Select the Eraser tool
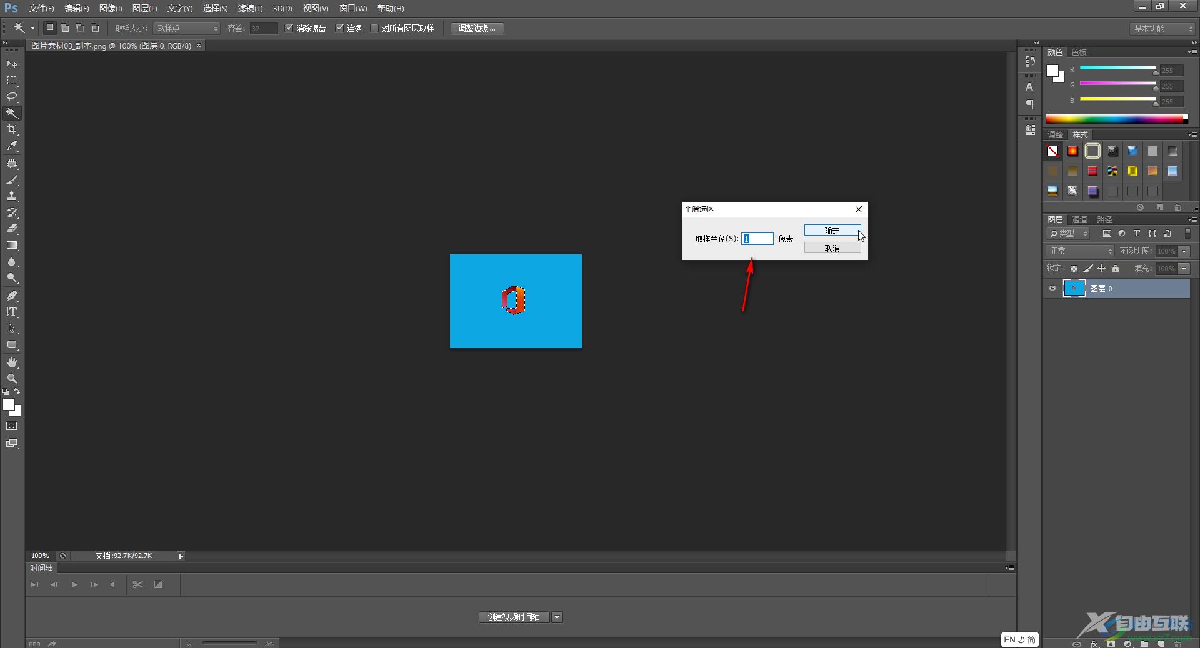 (x=12, y=229)
